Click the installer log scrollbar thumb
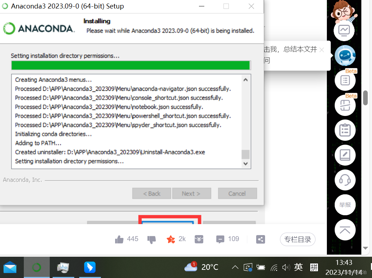 pyautogui.click(x=246, y=154)
